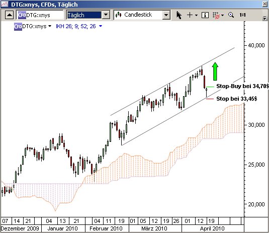269x233 pixels.
Task: Select the arrow pointer tool
Action: [x=179, y=15]
